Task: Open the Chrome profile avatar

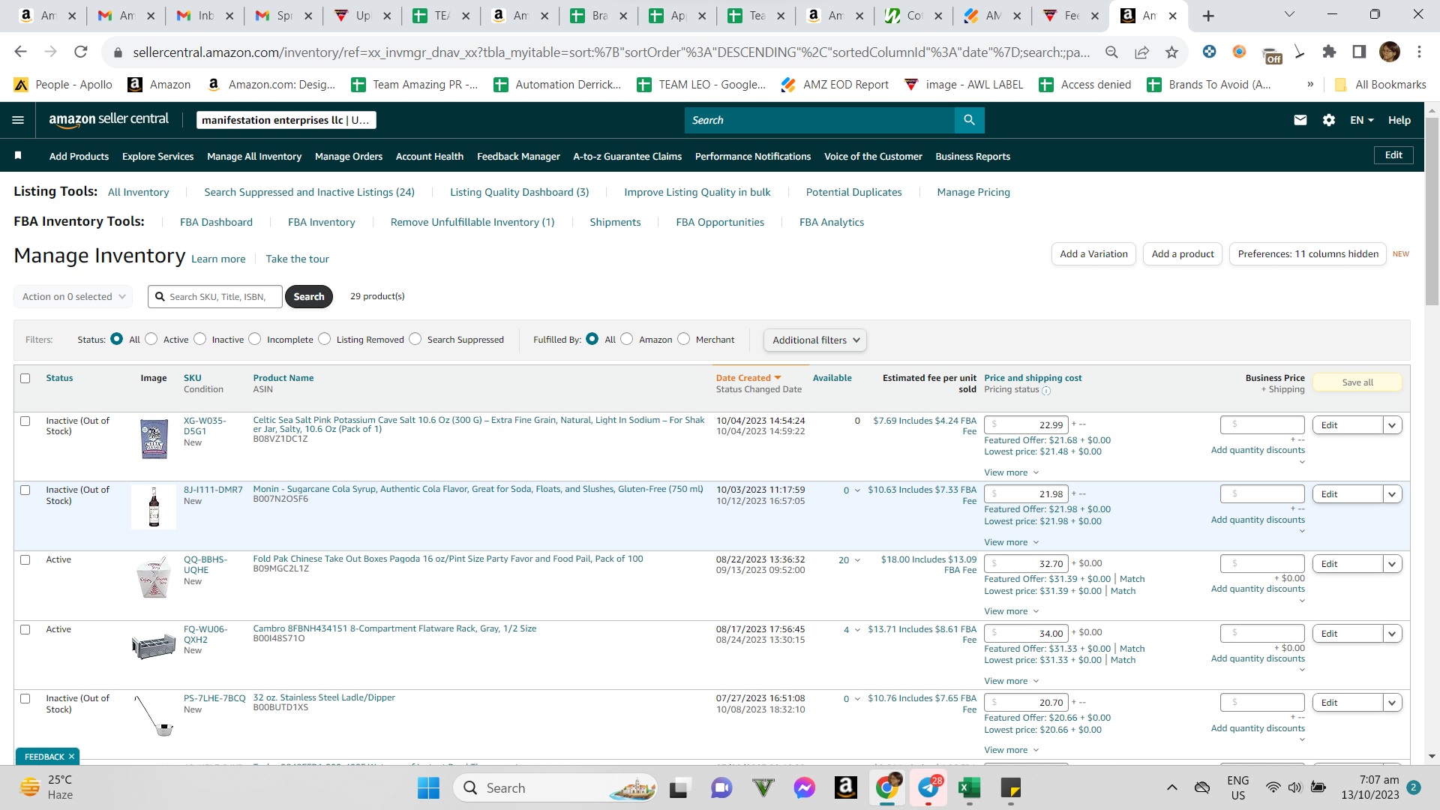Action: [x=1390, y=52]
